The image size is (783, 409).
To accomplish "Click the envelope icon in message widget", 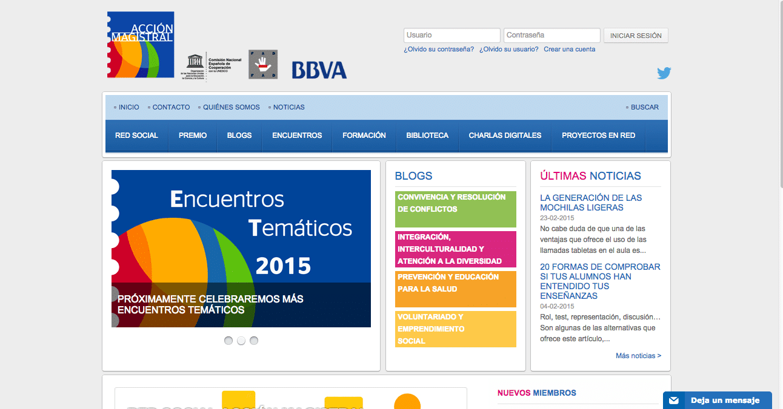I will [673, 401].
